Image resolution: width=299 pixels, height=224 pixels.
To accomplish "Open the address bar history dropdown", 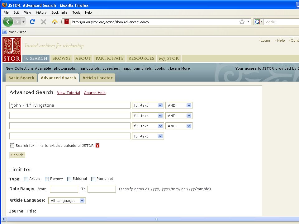I will (x=248, y=22).
